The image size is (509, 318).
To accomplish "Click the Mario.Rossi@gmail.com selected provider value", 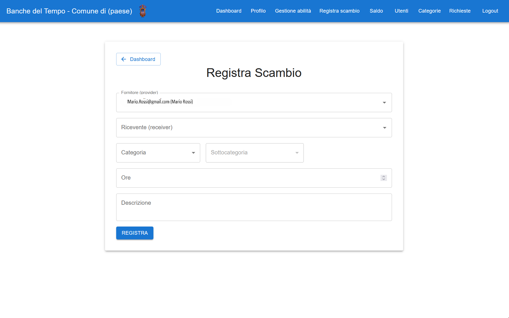I will click(160, 102).
